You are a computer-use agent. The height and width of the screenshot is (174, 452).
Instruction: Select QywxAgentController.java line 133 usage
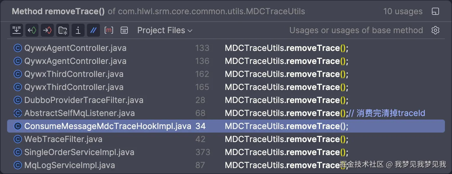(x=226, y=48)
